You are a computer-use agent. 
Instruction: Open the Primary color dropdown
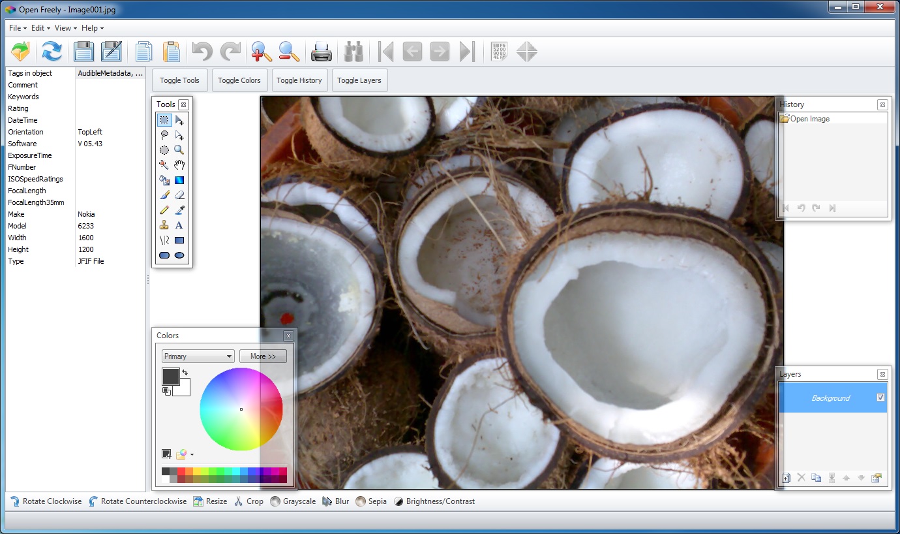(198, 356)
